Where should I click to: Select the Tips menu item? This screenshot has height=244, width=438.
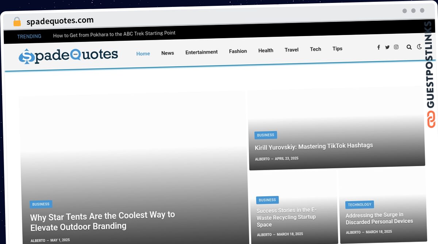337,49
